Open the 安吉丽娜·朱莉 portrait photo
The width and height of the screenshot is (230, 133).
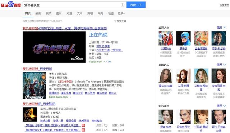pyautogui.click(x=219, y=76)
